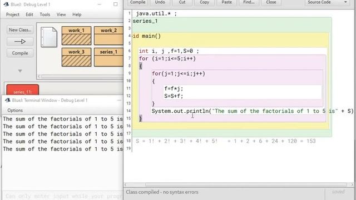Click the opening brace on line 8
Viewport: 356px width, 200px height.
[x=141, y=66]
